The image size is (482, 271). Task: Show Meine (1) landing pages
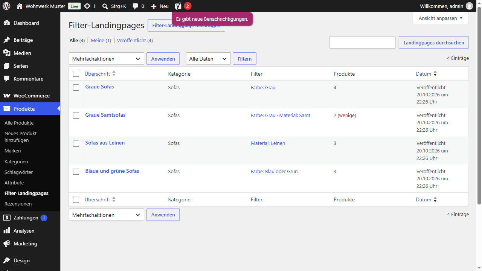[x=101, y=40]
